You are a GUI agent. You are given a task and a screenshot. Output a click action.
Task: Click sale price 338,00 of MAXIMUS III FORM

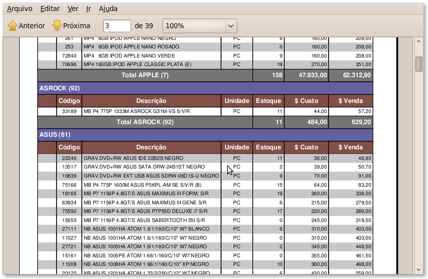[363, 193]
